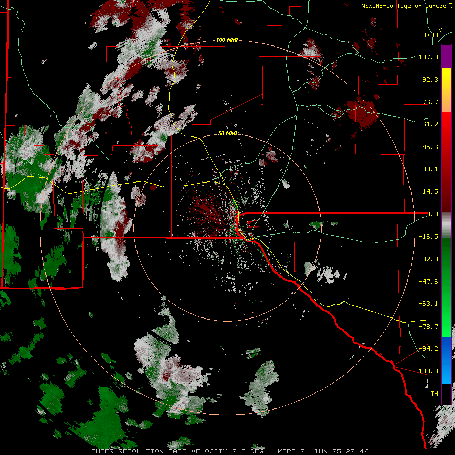Viewport: 455px width, 455px height.
Task: Click the 92.3 velocity scale value
Action: 430,79
